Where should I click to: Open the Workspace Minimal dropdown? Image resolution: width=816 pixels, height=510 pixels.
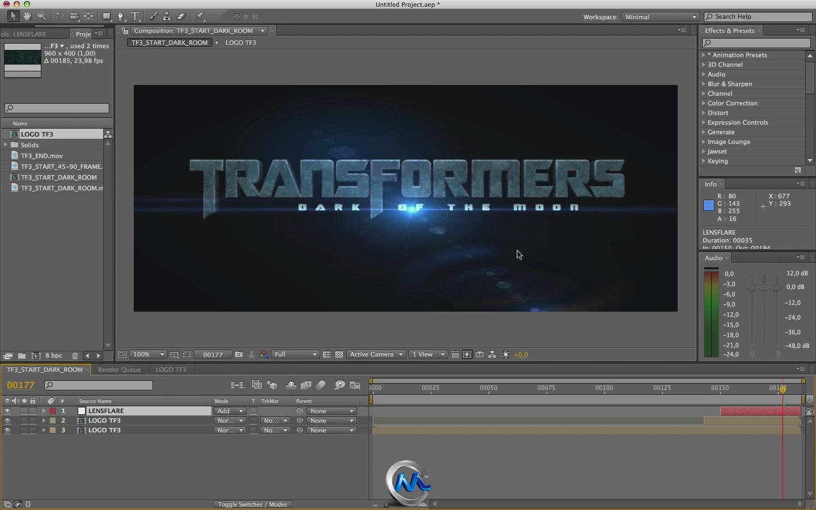(660, 17)
